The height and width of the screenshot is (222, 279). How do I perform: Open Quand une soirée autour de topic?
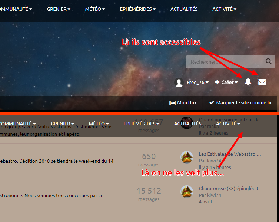click(x=232, y=120)
